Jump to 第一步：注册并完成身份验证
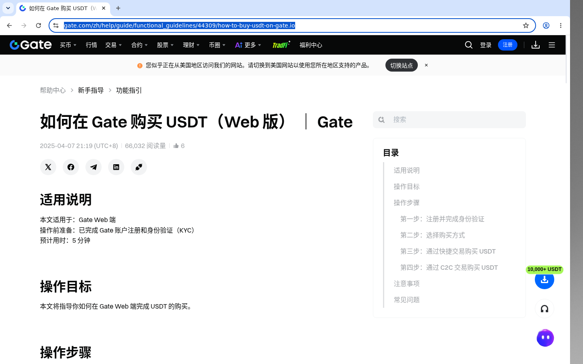583x364 pixels. pos(442,219)
